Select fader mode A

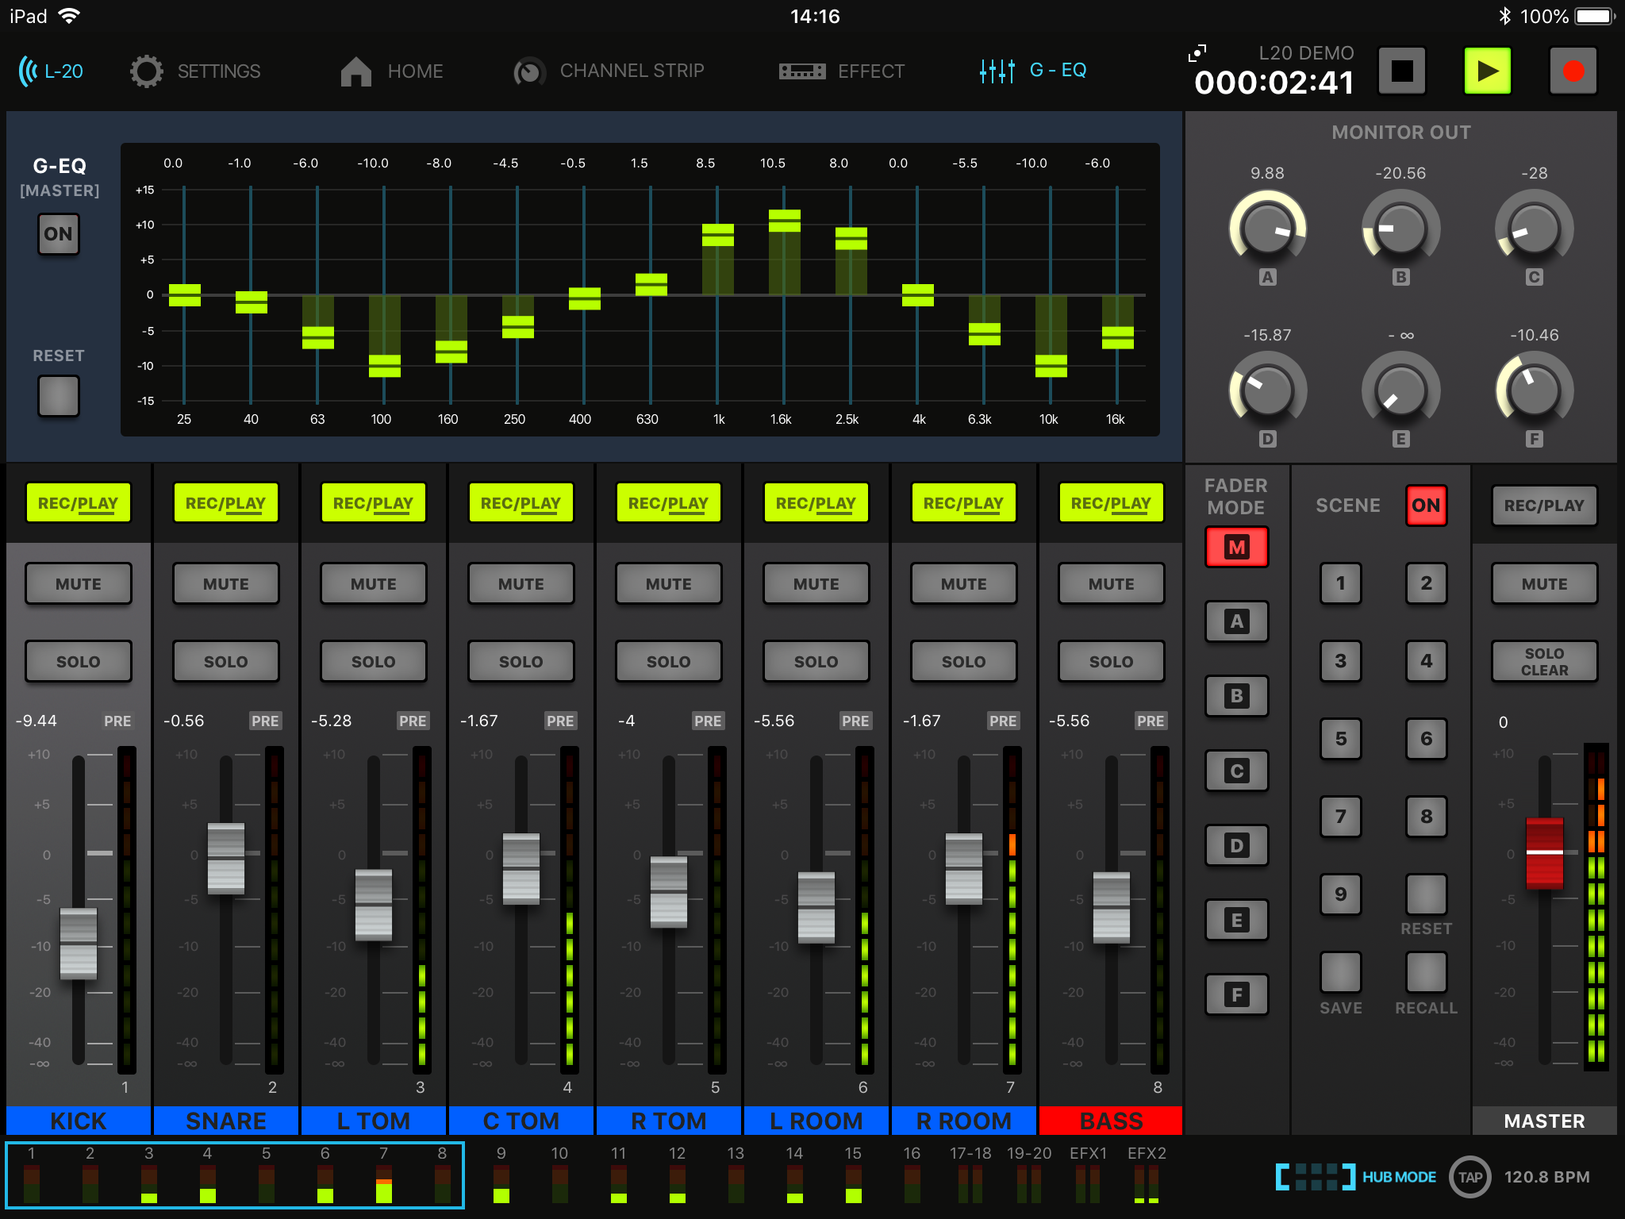pyautogui.click(x=1236, y=621)
